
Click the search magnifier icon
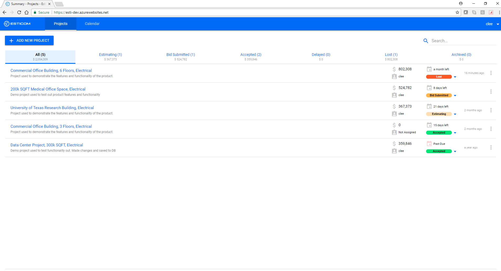point(426,41)
